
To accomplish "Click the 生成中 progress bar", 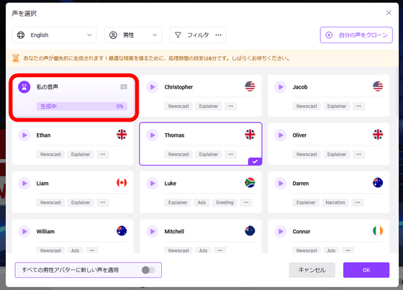I will 82,107.
